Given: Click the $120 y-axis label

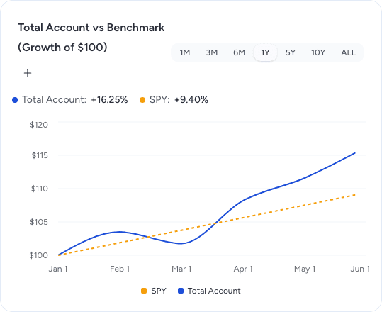Looking at the screenshot, I should point(39,125).
